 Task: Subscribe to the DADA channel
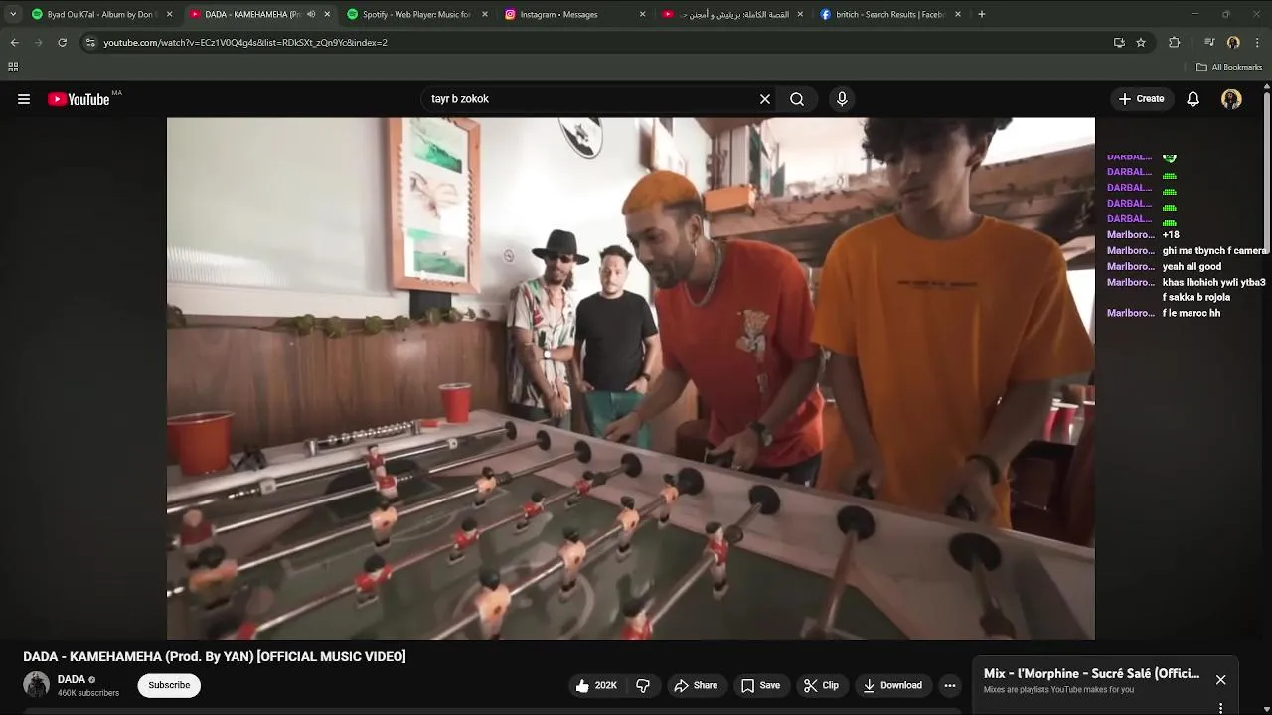tap(169, 685)
